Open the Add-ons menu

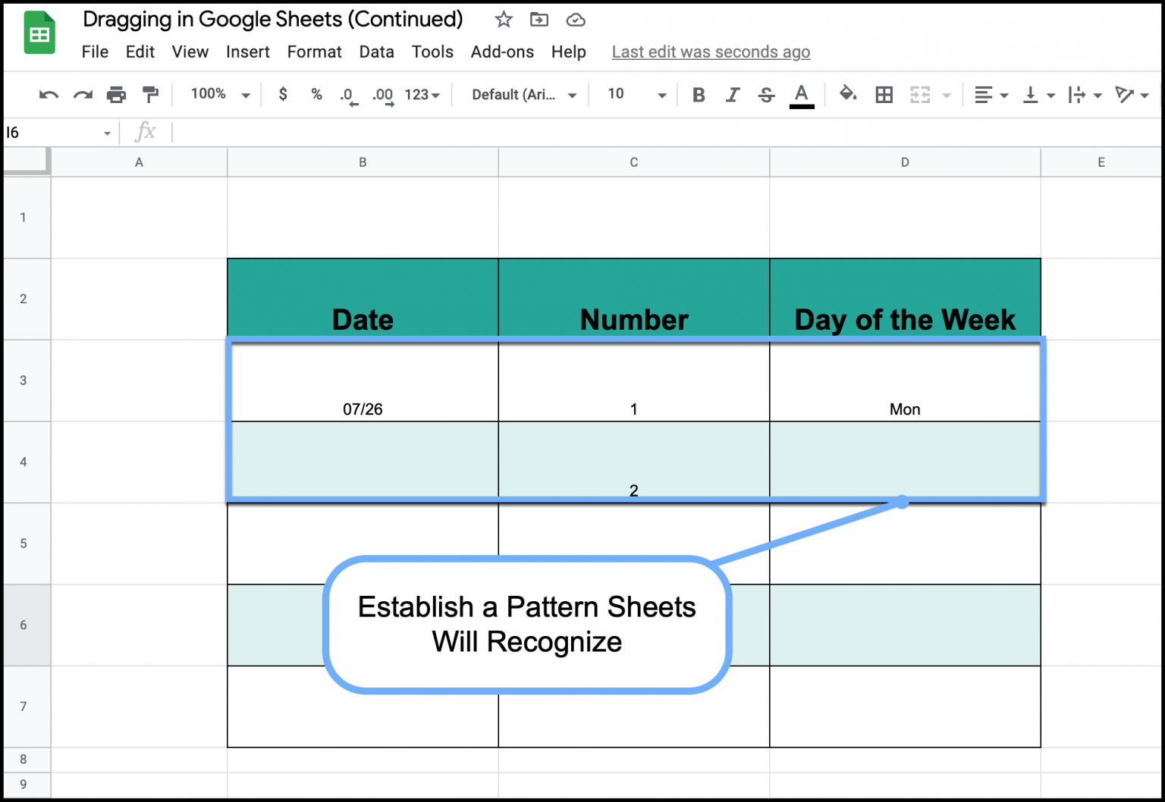click(x=502, y=52)
